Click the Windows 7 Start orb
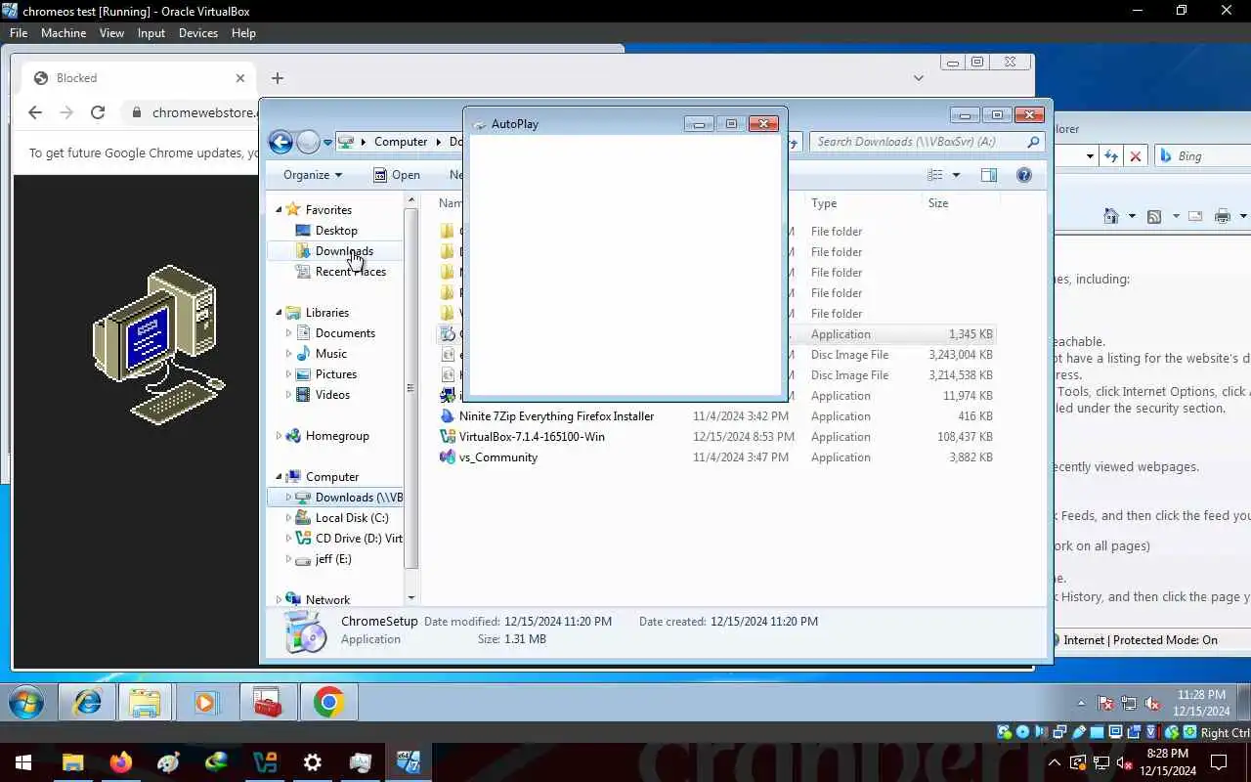 [26, 703]
